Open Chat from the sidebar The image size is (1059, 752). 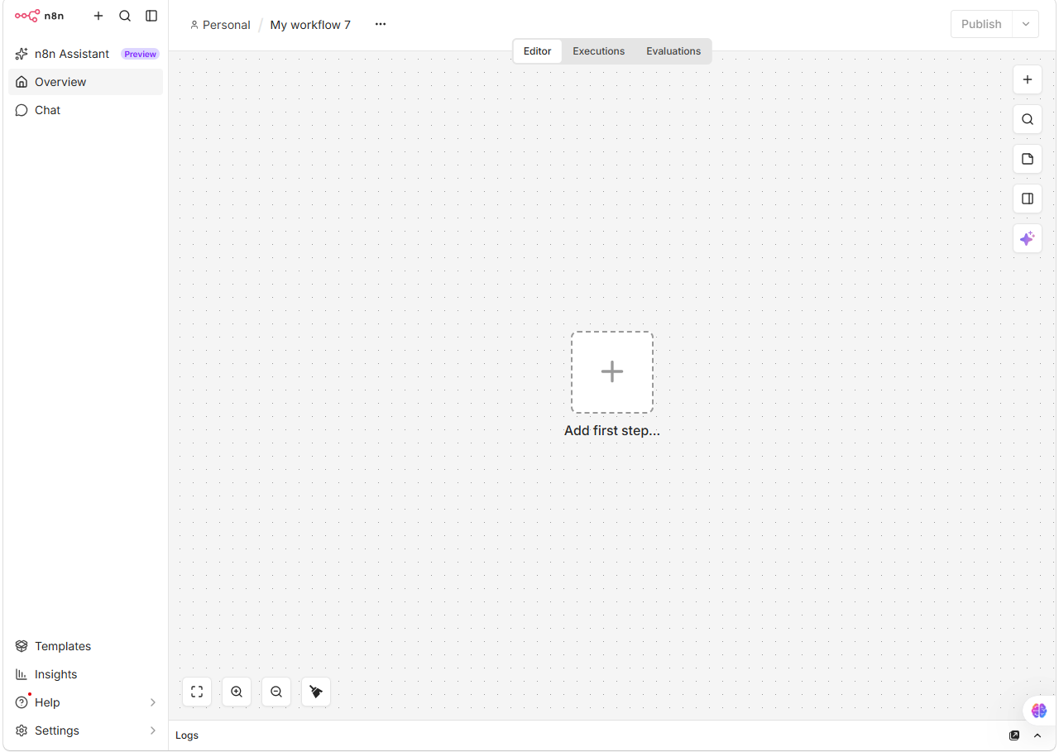85,110
